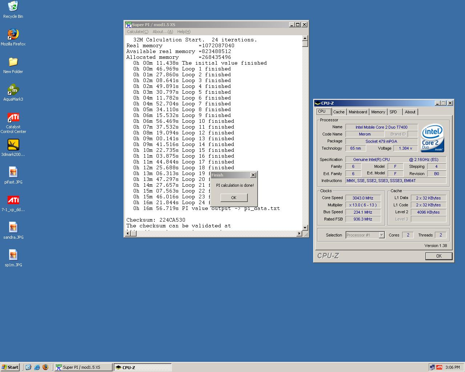Image resolution: width=465 pixels, height=372 pixels.
Task: Click Super PI horizontal scrollbar right arrow
Action: point(299,234)
